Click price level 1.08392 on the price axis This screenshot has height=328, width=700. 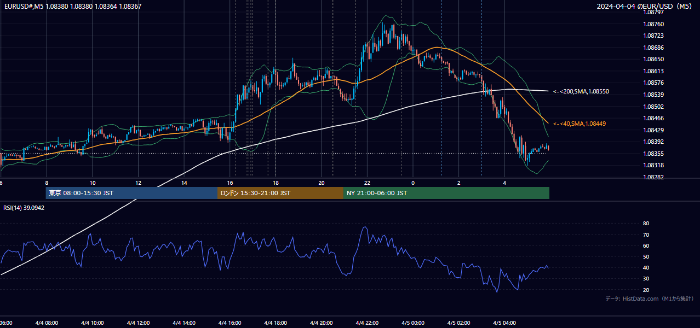point(653,142)
